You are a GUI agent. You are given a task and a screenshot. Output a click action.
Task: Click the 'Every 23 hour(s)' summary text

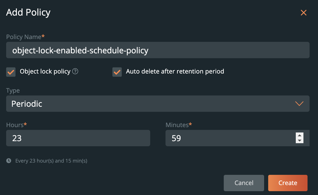pos(51,161)
